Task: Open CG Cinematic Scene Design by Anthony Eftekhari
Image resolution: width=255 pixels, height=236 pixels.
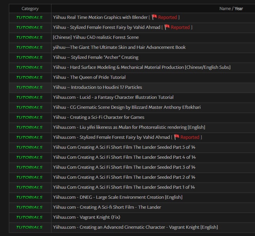Action: tap(127, 107)
